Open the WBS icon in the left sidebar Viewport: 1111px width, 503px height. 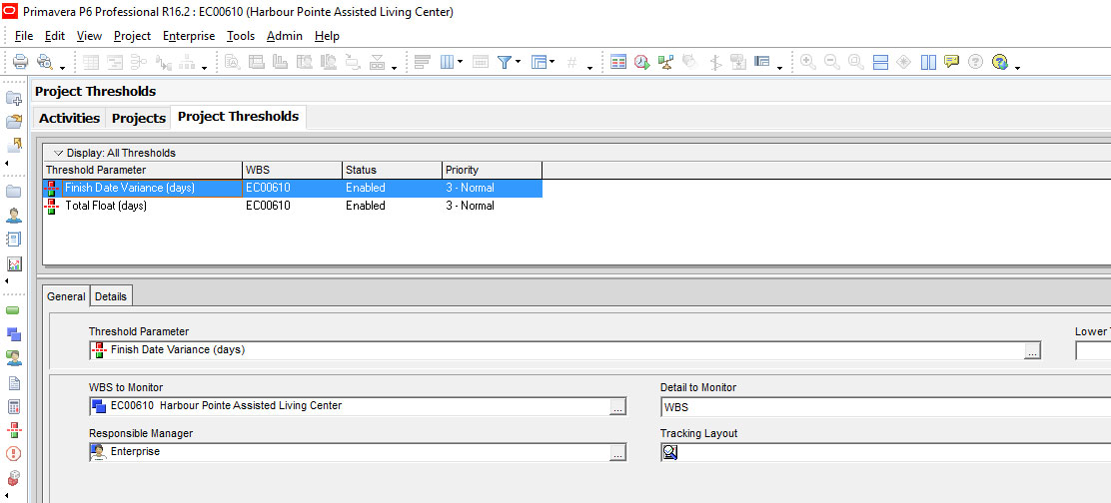pyautogui.click(x=14, y=334)
